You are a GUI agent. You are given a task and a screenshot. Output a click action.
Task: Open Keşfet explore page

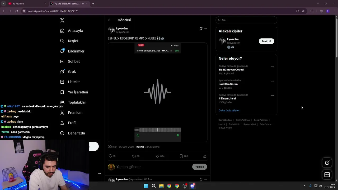[x=69, y=41]
